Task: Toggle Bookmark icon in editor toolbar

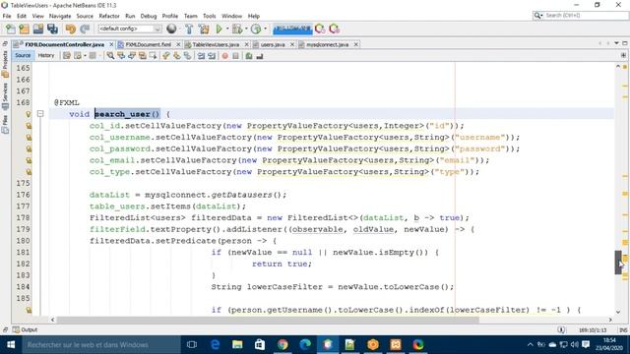Action: [187, 56]
